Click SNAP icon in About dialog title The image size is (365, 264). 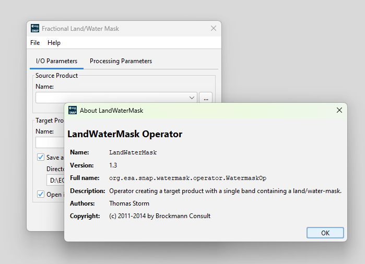pos(73,110)
